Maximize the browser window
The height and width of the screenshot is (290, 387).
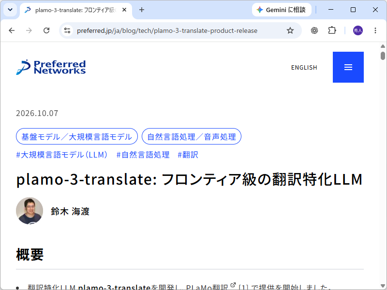click(x=353, y=10)
